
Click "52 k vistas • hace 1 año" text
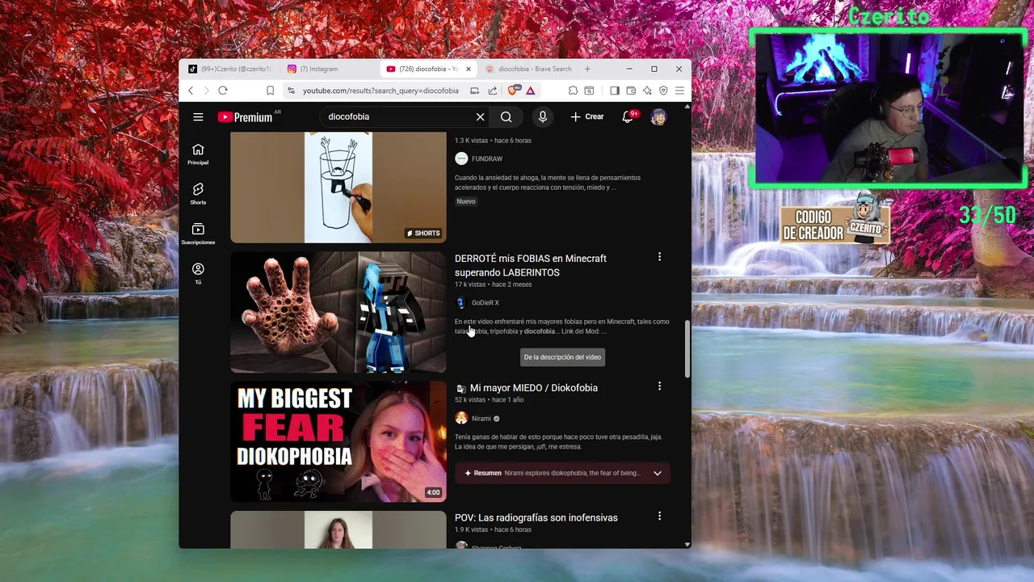click(489, 400)
